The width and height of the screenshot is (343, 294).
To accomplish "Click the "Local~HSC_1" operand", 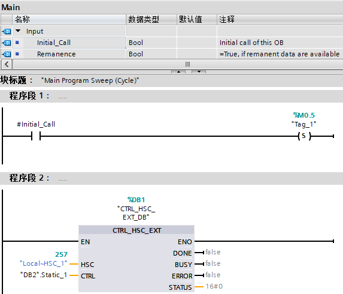I will point(43,263).
